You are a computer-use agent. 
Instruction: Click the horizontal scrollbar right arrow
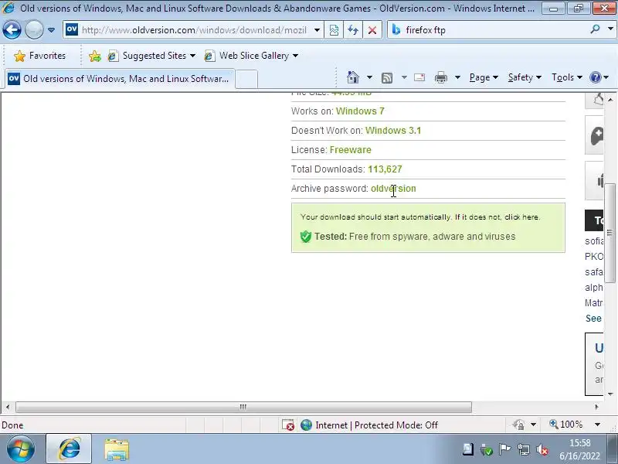596,407
